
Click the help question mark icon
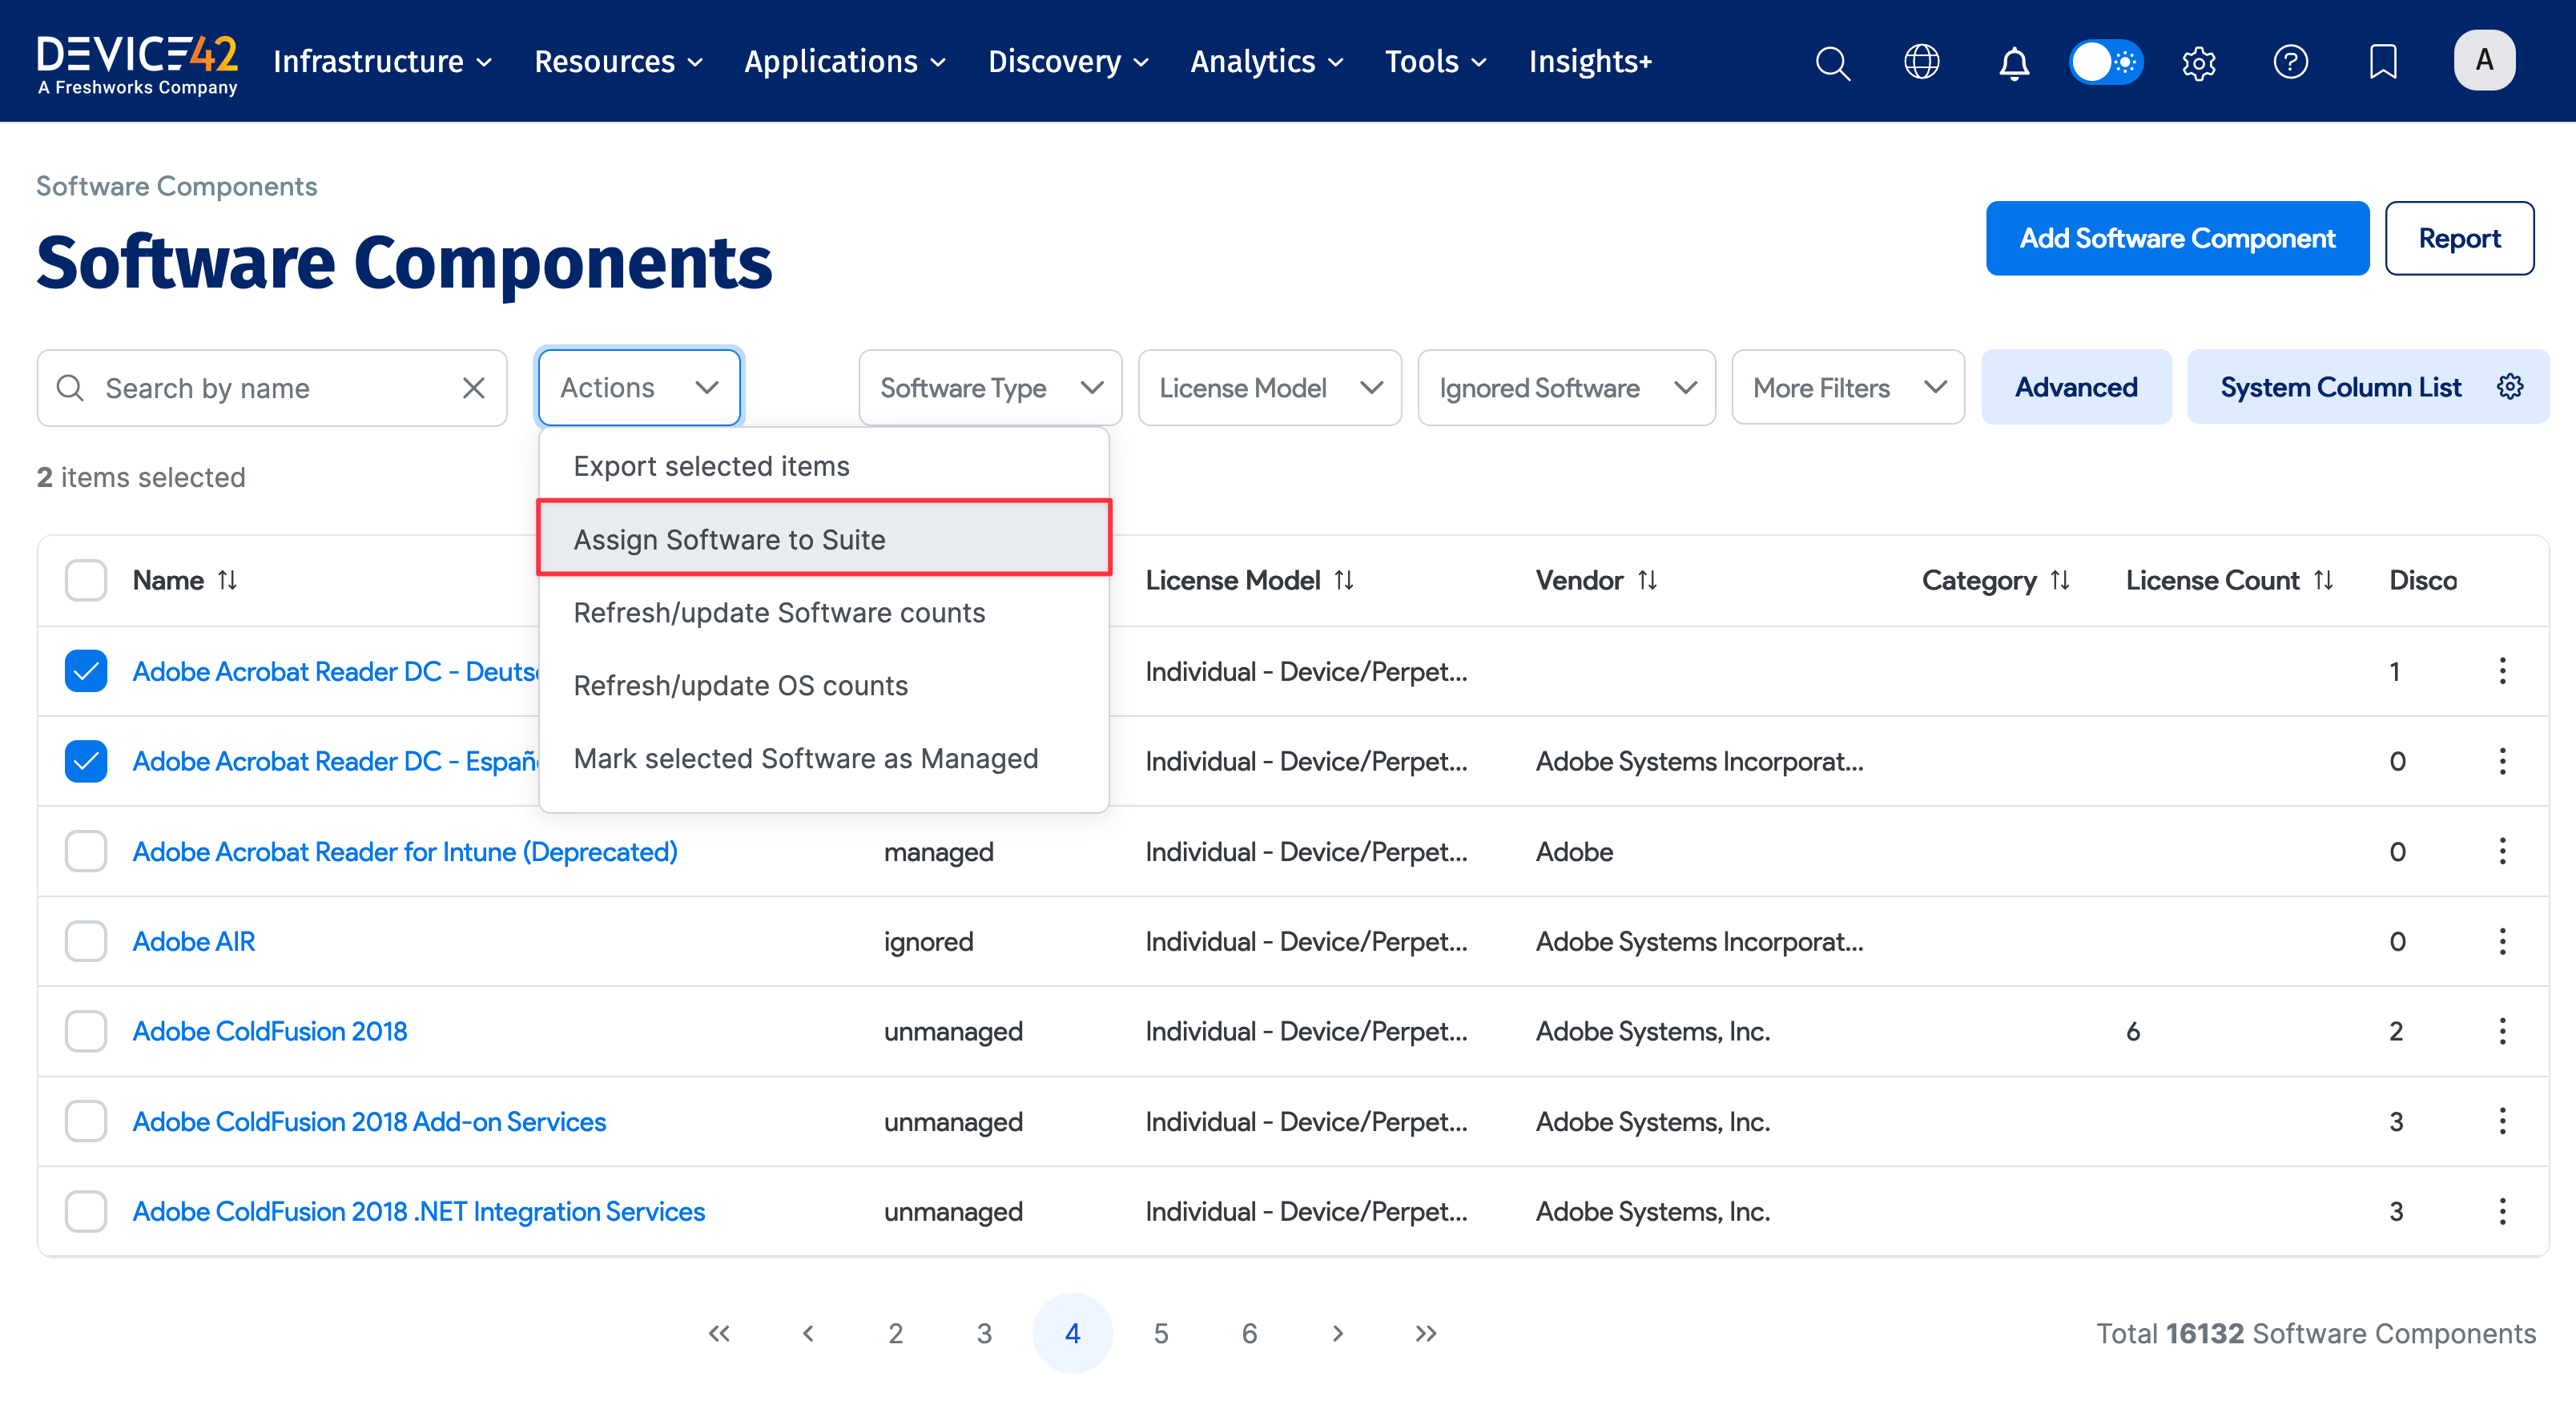click(2290, 62)
